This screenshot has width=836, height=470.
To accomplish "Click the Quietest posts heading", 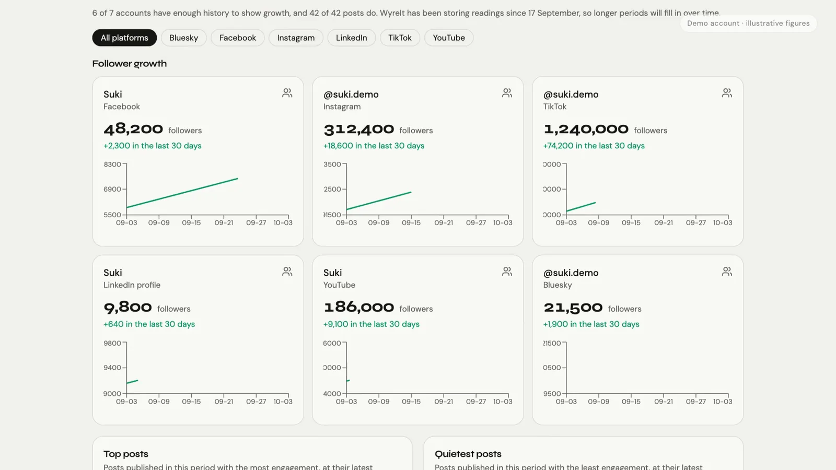I will click(468, 454).
